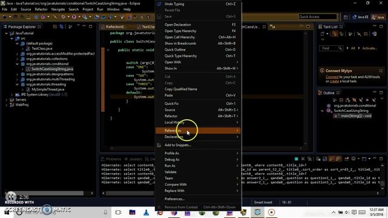
Task: Click Preferences... in the context menu
Action: point(175,199)
